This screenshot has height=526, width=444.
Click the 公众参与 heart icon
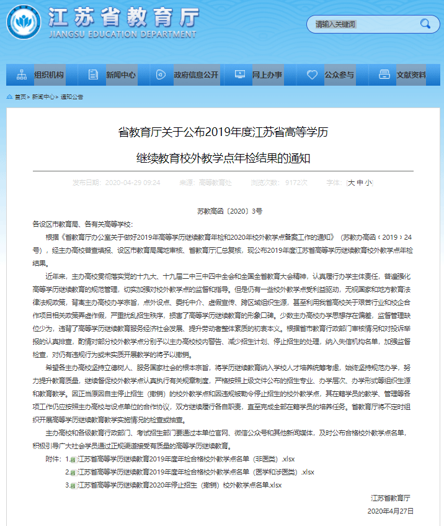pyautogui.click(x=312, y=75)
